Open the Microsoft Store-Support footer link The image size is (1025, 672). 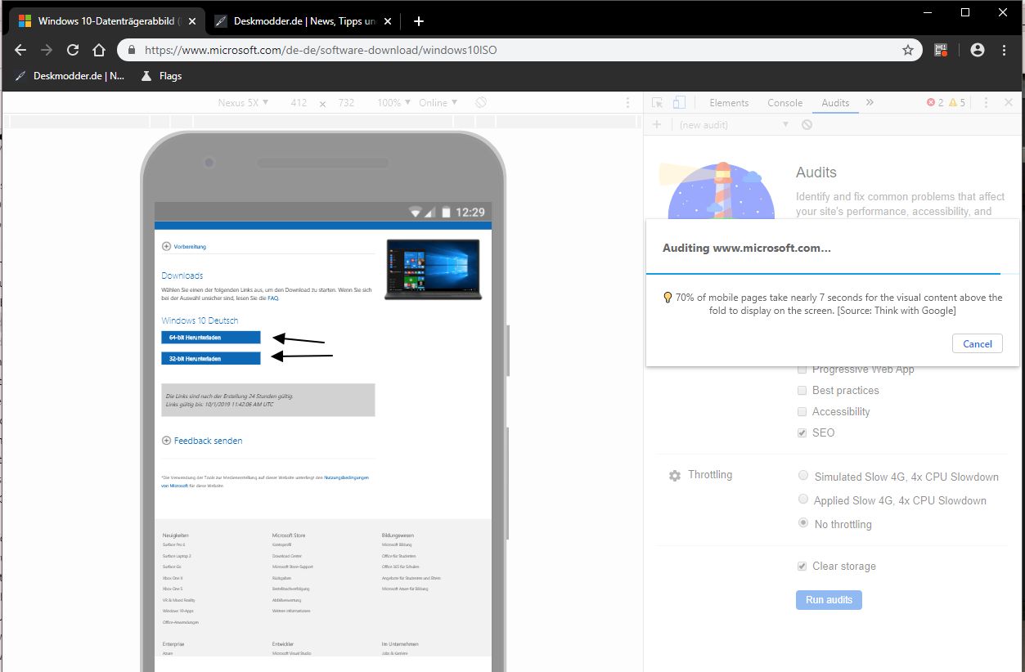point(293,567)
